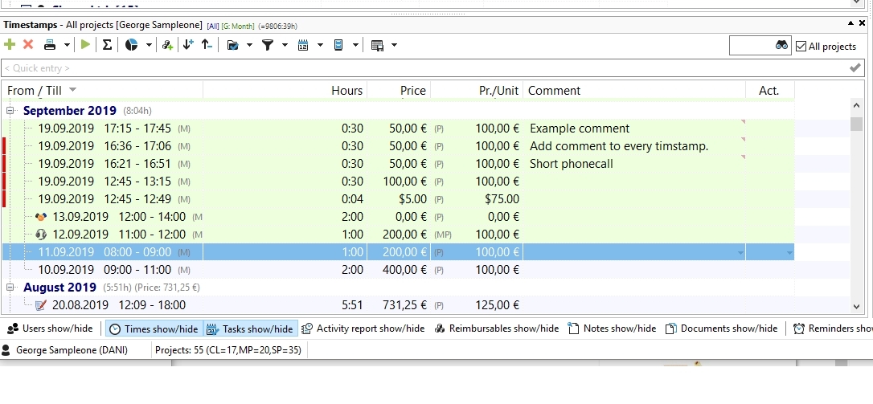Click the red X delete icon

[28, 45]
